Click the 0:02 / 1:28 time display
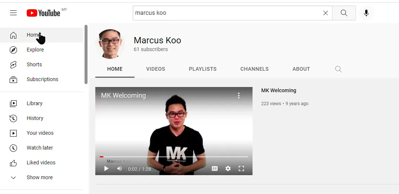The height and width of the screenshot is (194, 399). [x=139, y=169]
